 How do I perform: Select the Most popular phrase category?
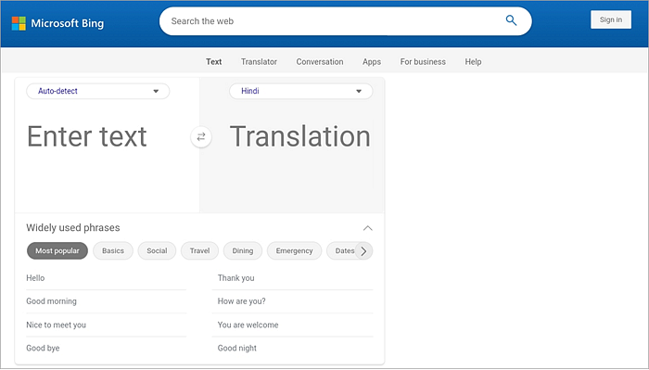[x=57, y=250]
